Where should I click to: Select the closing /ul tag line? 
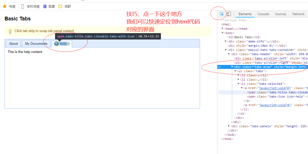(x=242, y=113)
